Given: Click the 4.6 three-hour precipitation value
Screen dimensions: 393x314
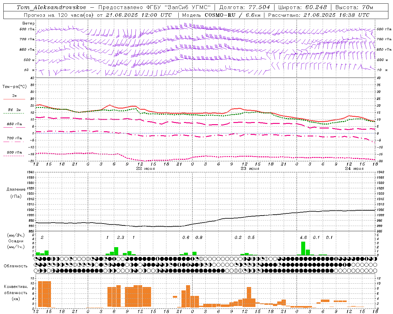Looking at the screenshot, I should coord(303,238).
